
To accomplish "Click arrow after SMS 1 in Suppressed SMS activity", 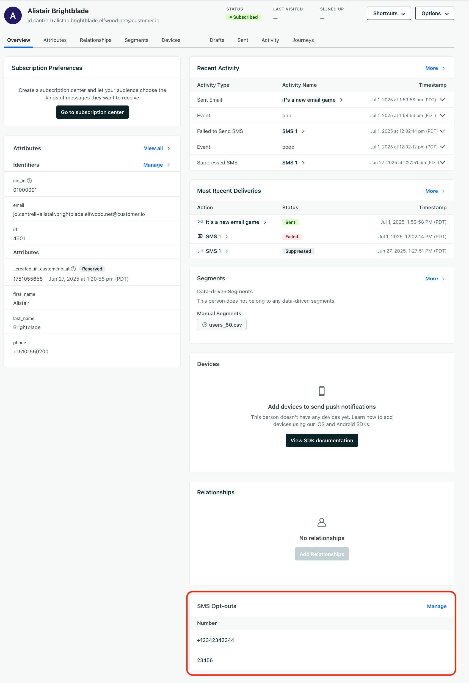I will 303,163.
